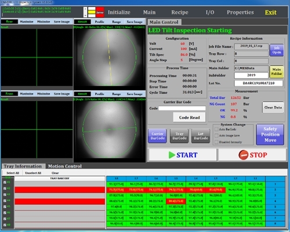Click the yellow tower lamp indicator
The height and width of the screenshot is (232, 290).
[92, 12]
